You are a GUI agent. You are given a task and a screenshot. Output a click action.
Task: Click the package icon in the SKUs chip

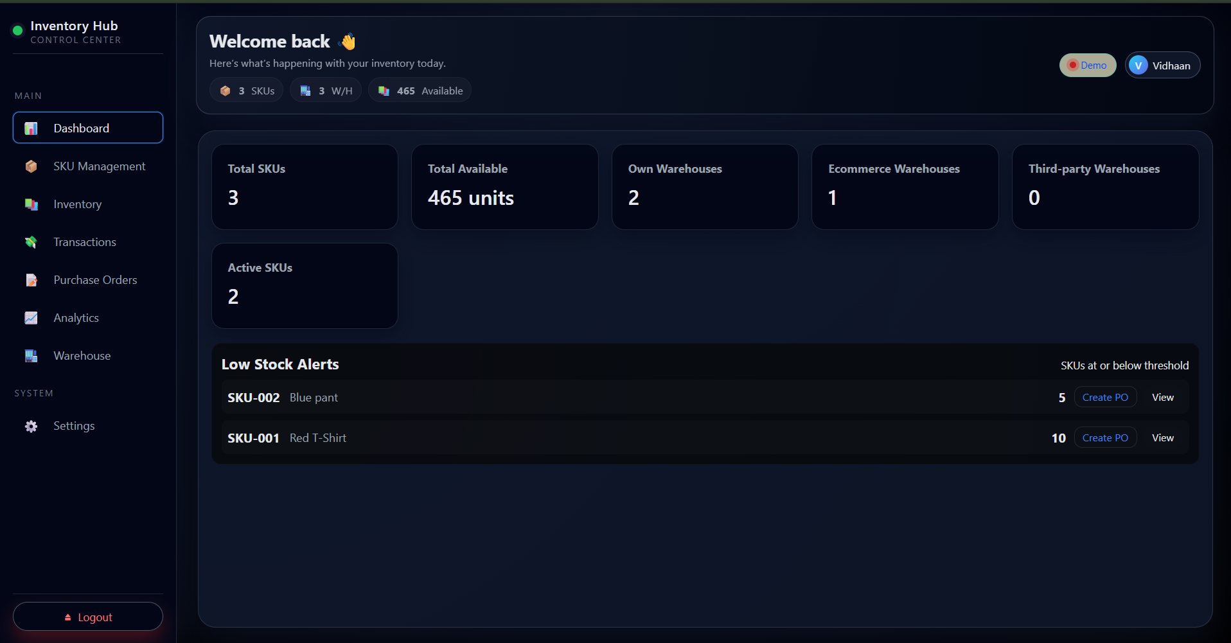(x=225, y=90)
